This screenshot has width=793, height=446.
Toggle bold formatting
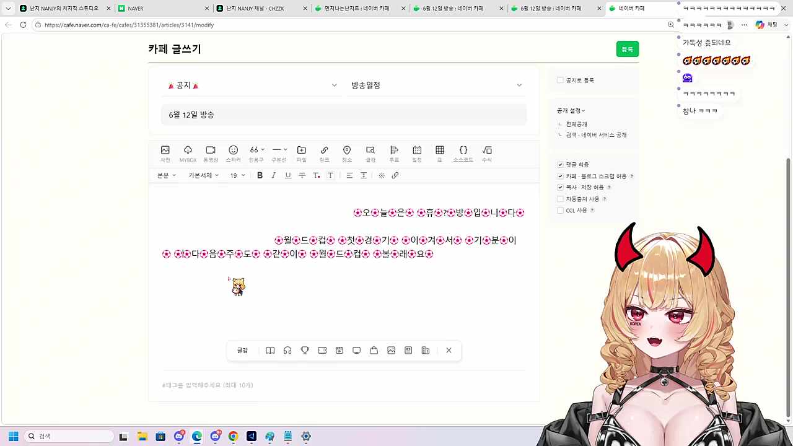coord(260,175)
